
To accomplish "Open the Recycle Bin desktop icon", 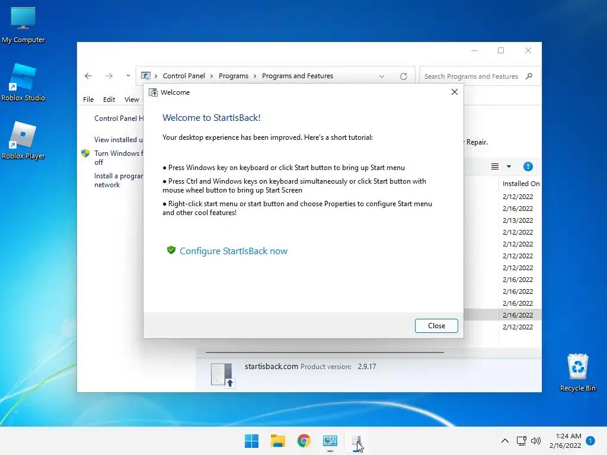I will pyautogui.click(x=577, y=372).
